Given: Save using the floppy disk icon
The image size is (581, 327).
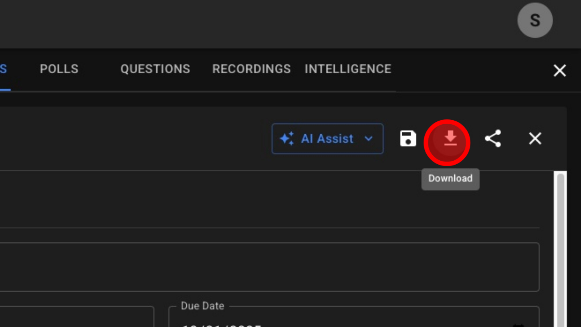Looking at the screenshot, I should (408, 139).
